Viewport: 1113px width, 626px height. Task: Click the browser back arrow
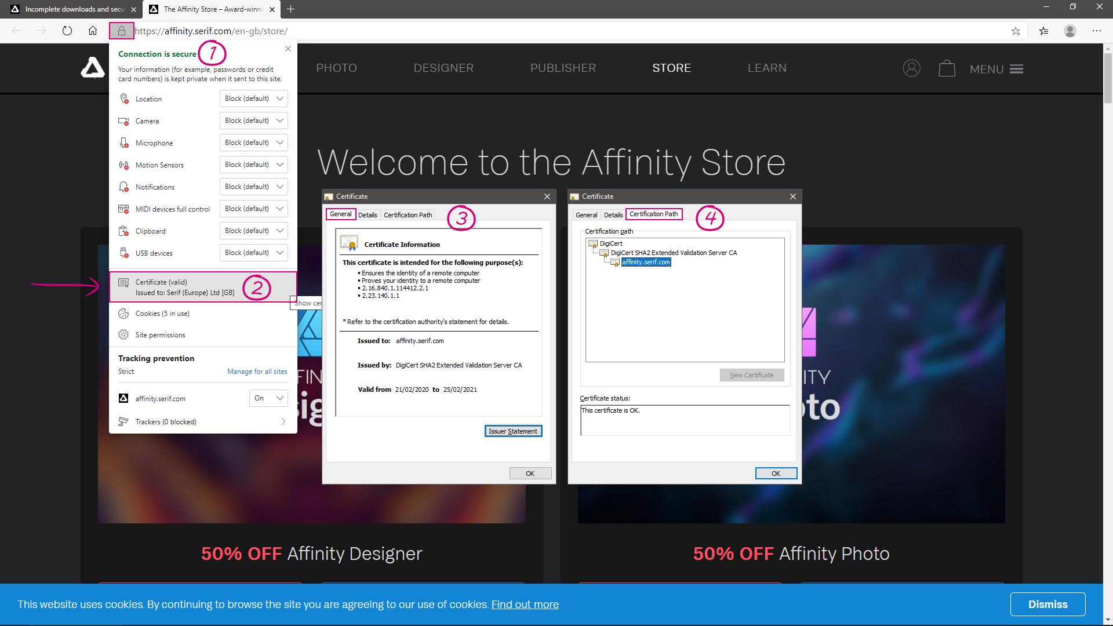coord(16,31)
